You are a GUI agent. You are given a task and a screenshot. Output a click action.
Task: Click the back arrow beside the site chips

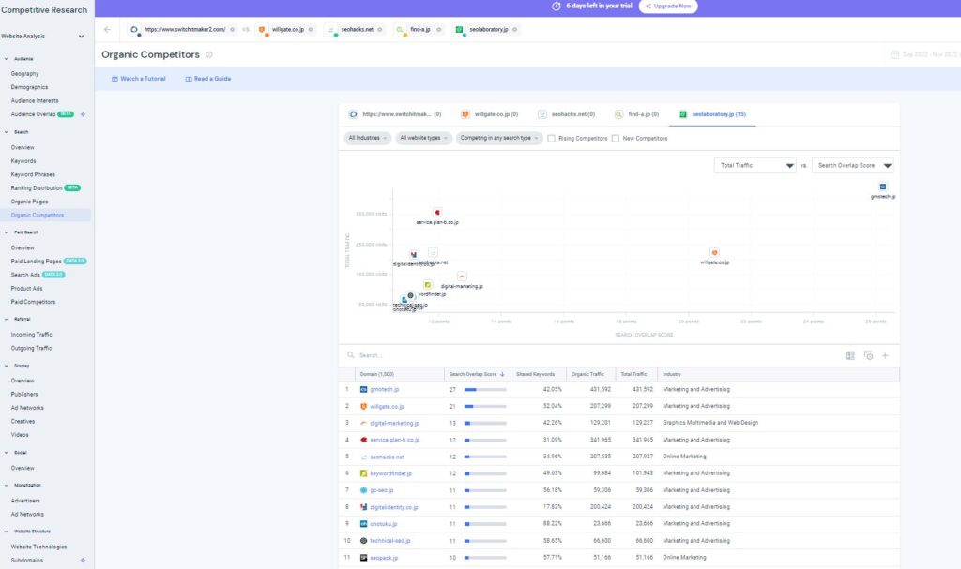(107, 29)
